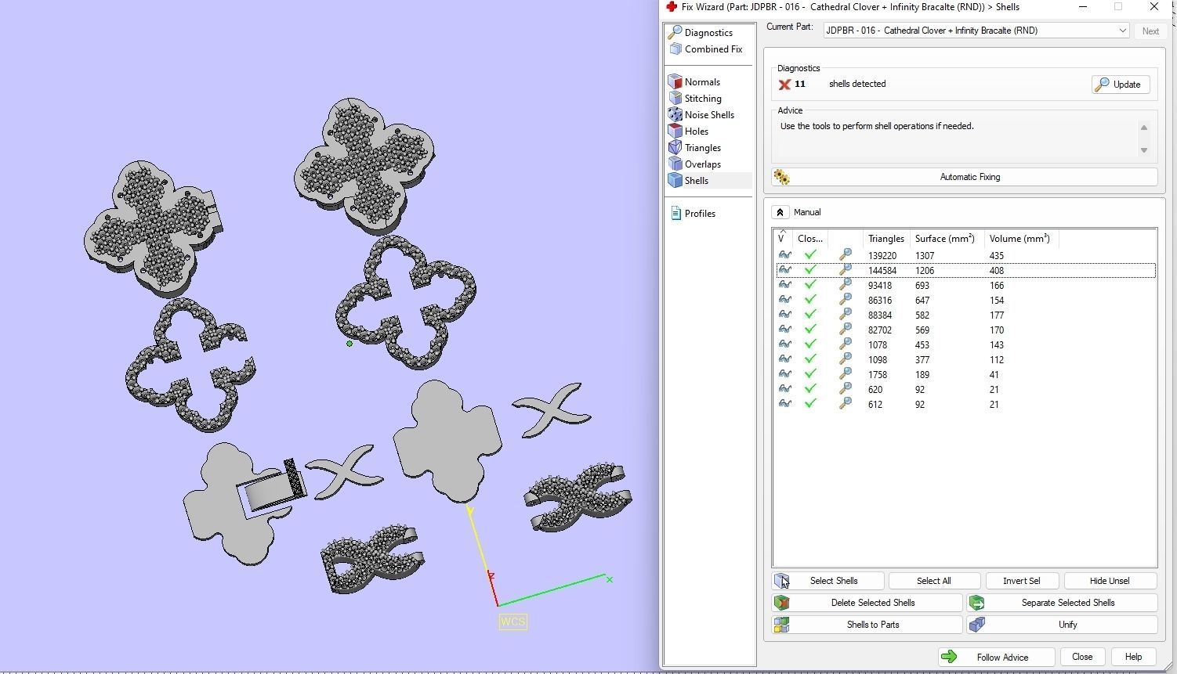
Task: Go to the Normals fix step
Action: coord(702,82)
